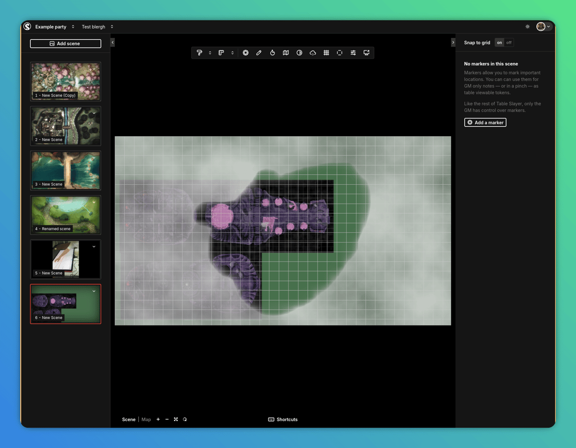The height and width of the screenshot is (448, 576).
Task: Open the weather cloud icon
Action: 312,53
